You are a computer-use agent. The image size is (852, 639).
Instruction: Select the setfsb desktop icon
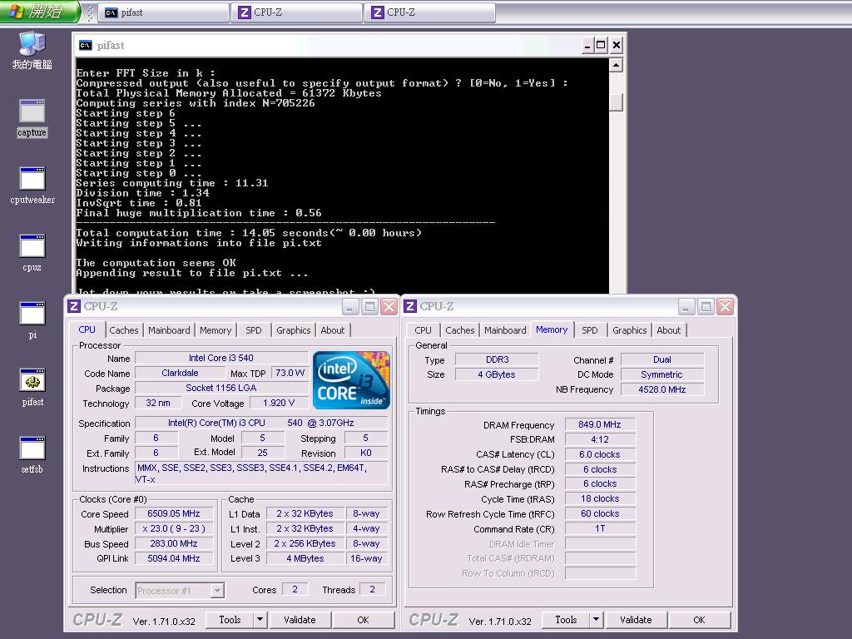(32, 455)
